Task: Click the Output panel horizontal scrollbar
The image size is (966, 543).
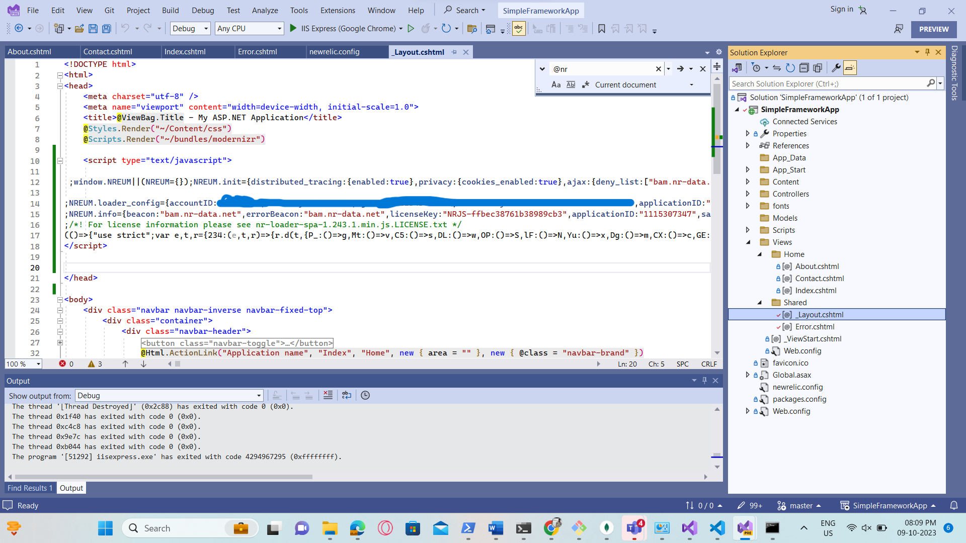Action: click(164, 477)
